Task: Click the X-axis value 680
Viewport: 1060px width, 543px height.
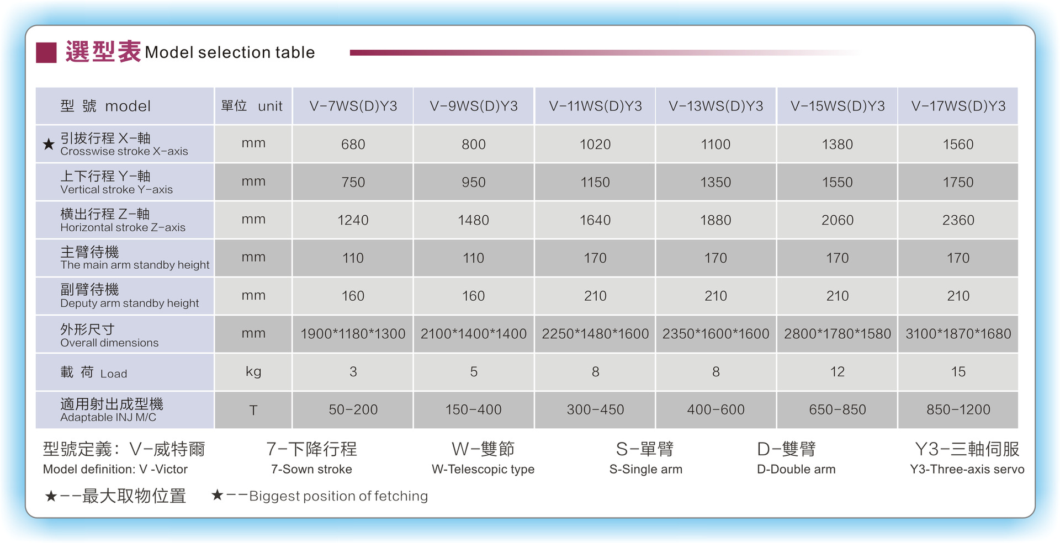Action: [x=353, y=145]
